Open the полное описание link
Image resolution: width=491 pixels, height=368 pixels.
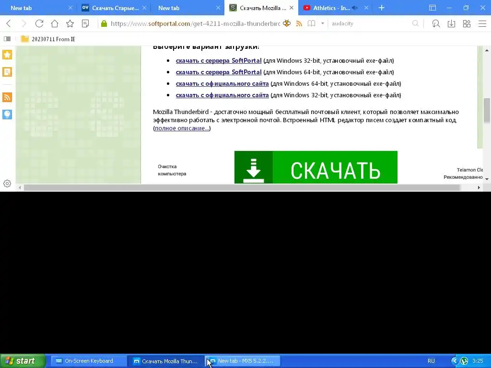182,128
